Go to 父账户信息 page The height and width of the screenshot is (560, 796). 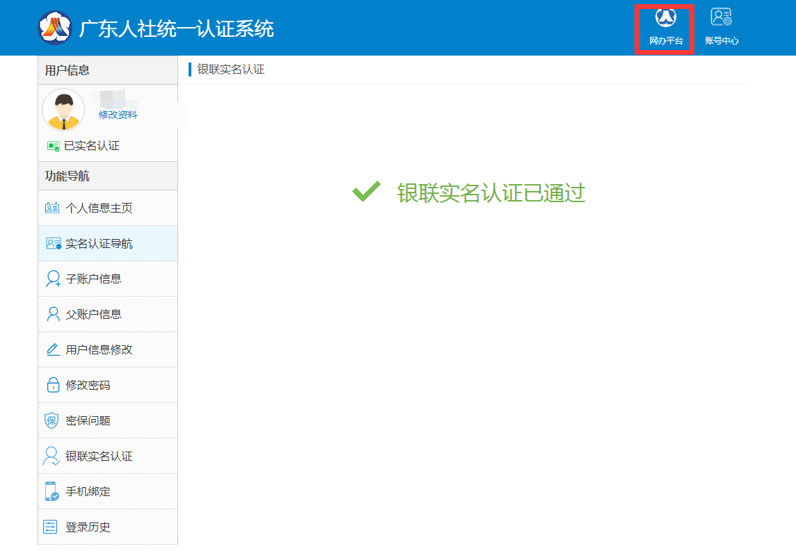93,314
